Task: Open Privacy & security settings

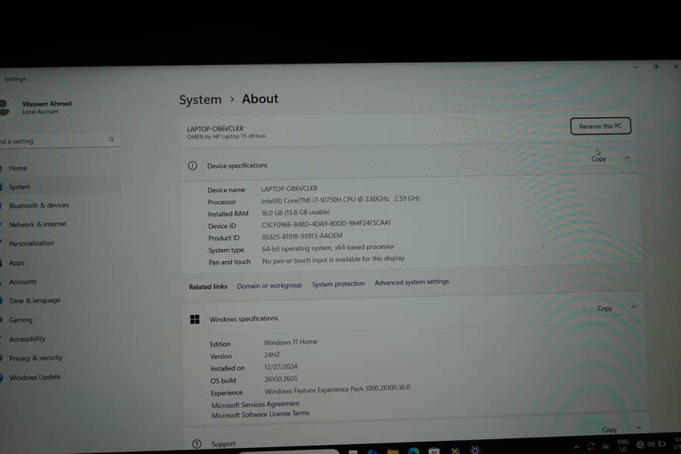Action: click(36, 358)
